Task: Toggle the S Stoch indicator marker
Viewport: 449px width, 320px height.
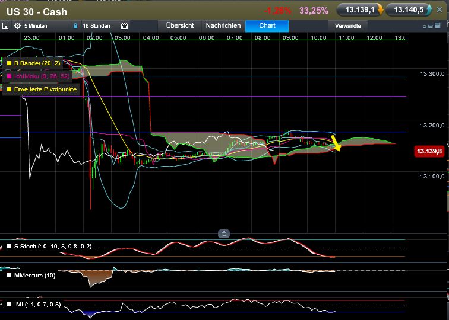Action: [9, 245]
